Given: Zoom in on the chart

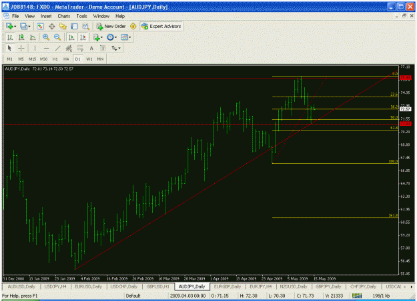Looking at the screenshot, I should (46, 37).
